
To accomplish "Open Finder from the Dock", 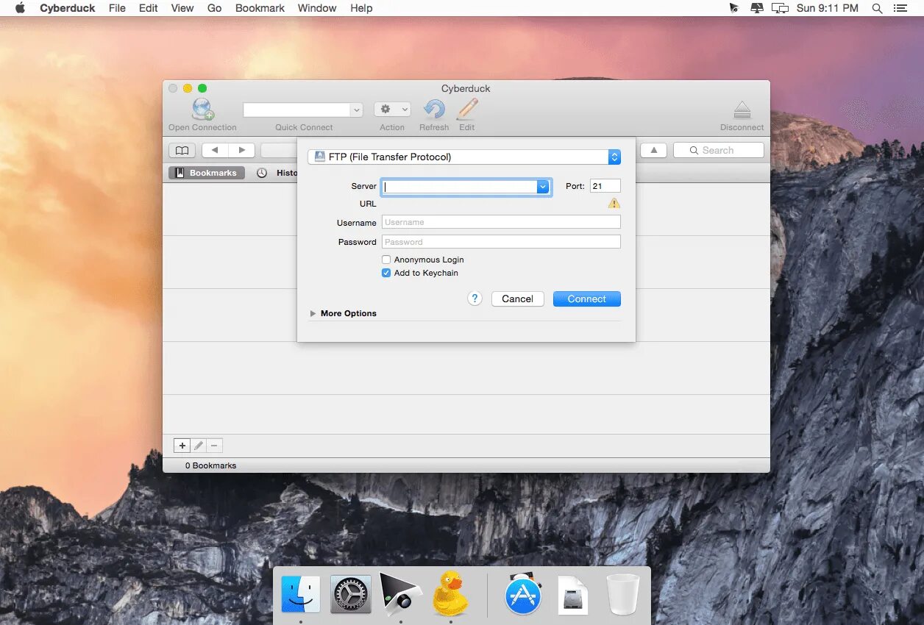I will click(x=301, y=594).
